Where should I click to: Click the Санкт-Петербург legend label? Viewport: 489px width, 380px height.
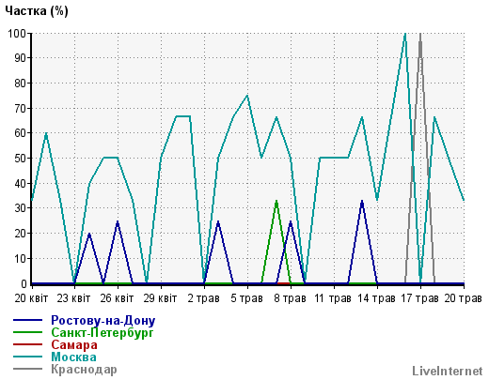click(x=103, y=332)
